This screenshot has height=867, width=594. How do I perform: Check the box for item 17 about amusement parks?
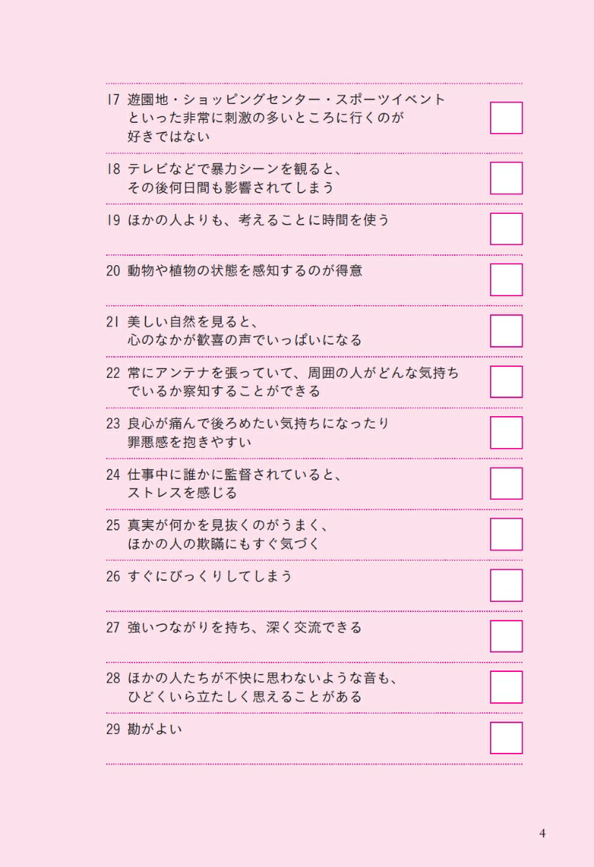506,118
